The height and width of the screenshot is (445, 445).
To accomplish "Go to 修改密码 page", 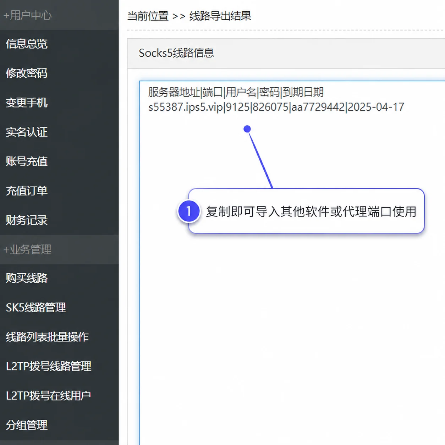I will coord(27,73).
